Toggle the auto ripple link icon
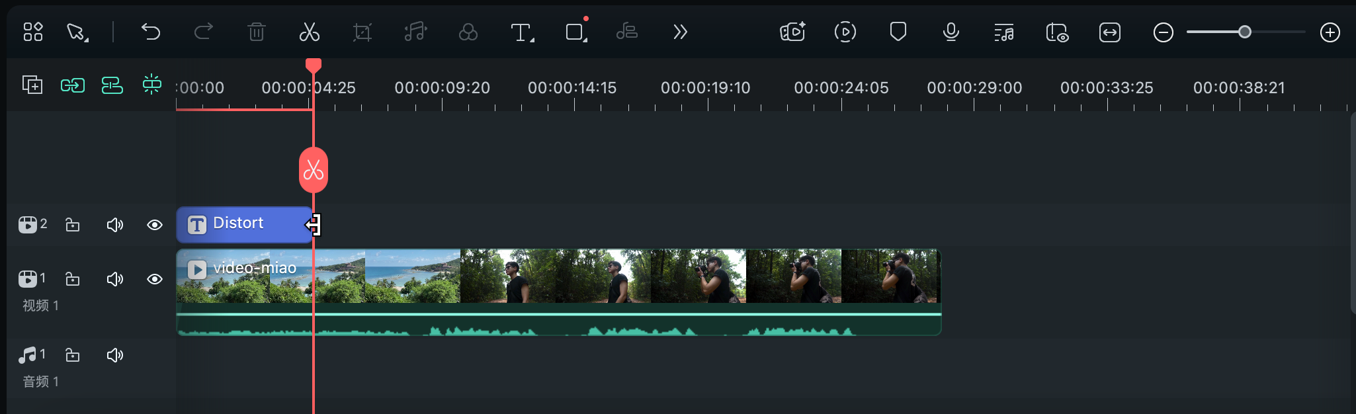This screenshot has height=414, width=1356. (x=73, y=85)
